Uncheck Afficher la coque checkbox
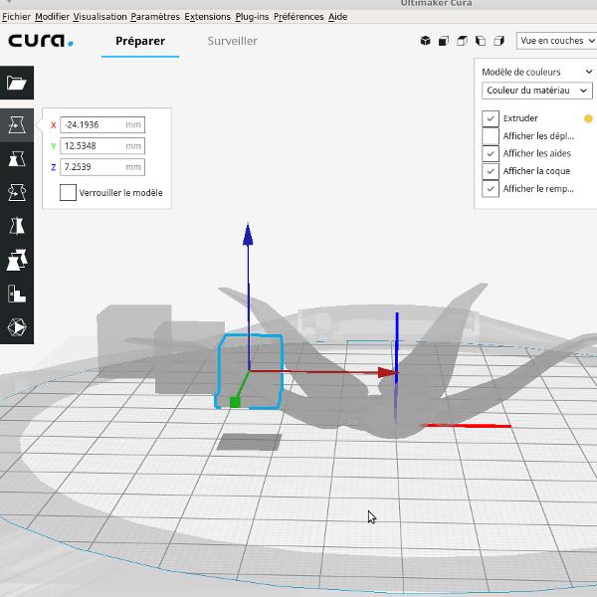The height and width of the screenshot is (597, 597). (x=491, y=171)
